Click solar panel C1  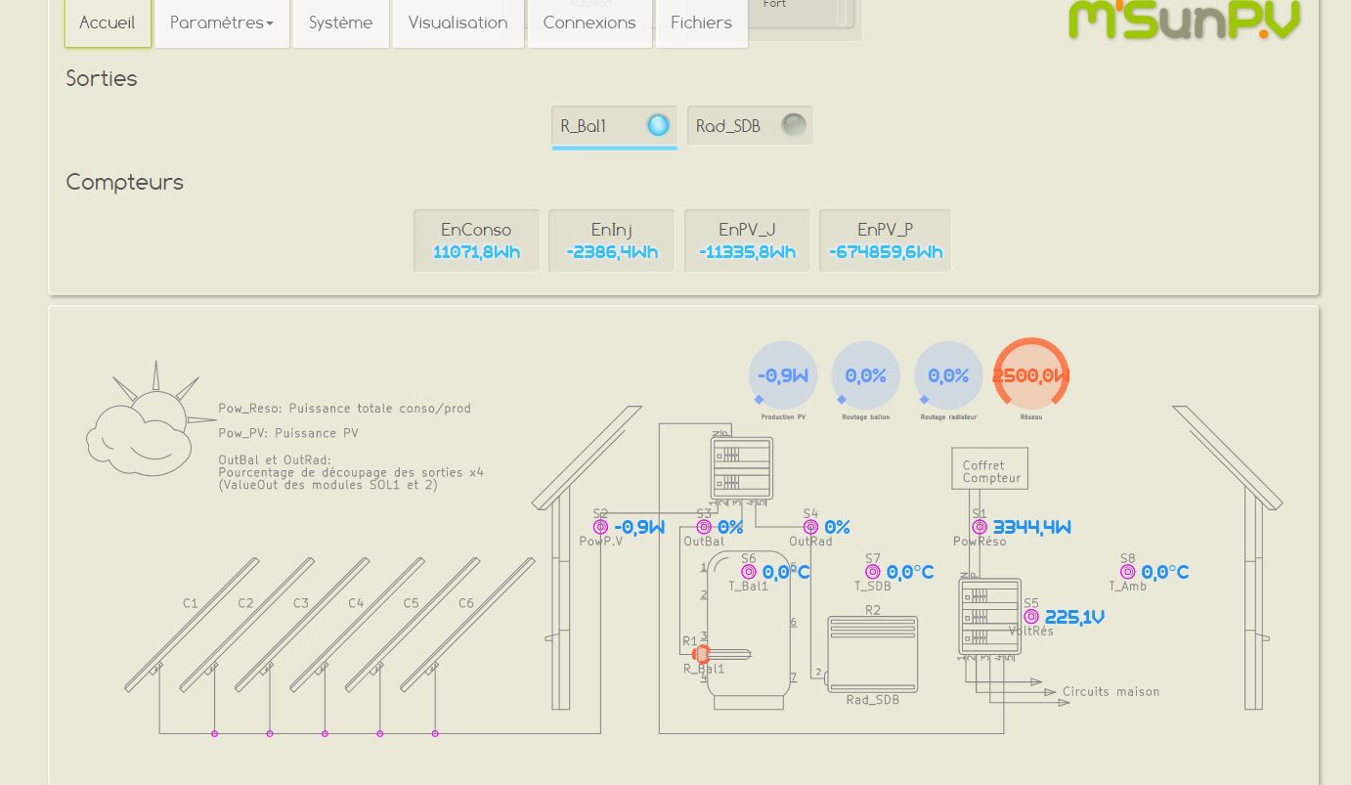(x=192, y=625)
